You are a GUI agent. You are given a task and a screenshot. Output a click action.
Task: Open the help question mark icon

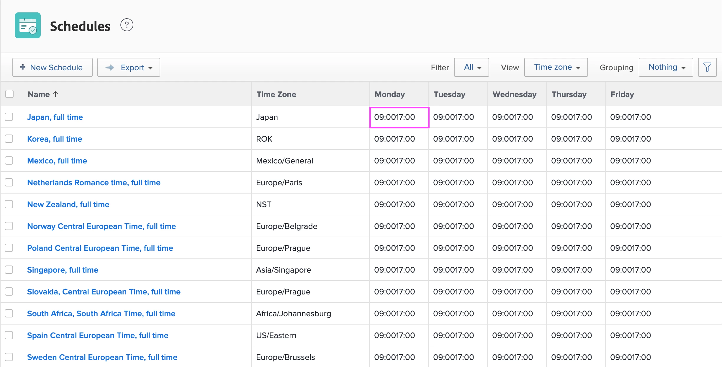(127, 25)
